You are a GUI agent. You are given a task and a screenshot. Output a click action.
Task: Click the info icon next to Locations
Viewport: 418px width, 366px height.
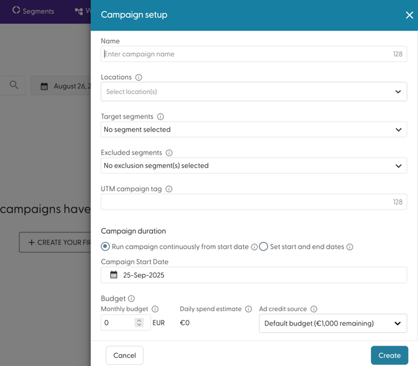pyautogui.click(x=139, y=77)
